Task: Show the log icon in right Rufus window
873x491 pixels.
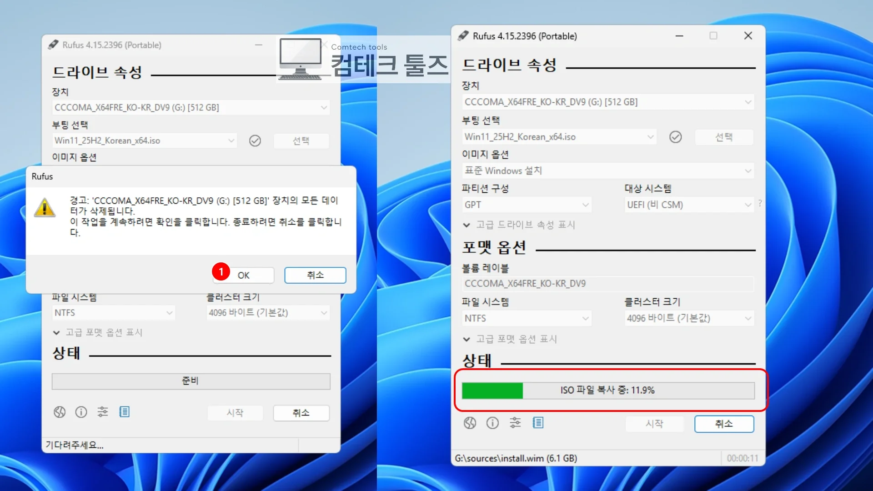Action: (538, 423)
